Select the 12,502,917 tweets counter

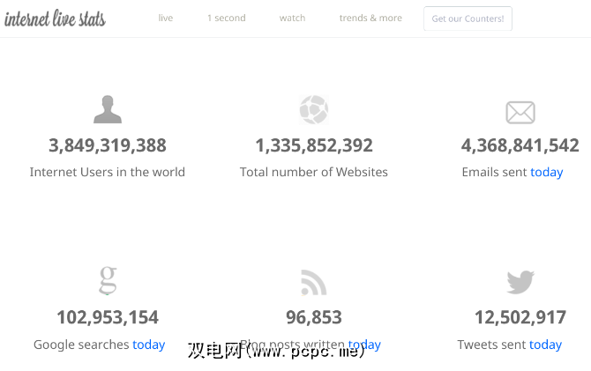[x=520, y=317]
